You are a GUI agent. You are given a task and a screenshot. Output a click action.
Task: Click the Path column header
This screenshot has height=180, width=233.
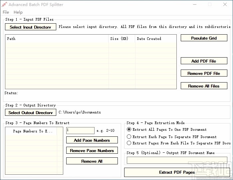coord(57,39)
